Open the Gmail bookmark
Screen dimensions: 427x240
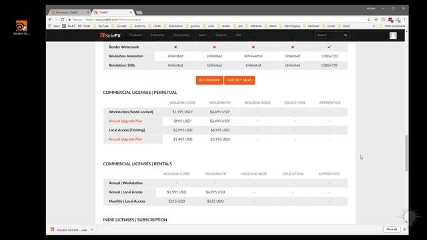point(84,26)
